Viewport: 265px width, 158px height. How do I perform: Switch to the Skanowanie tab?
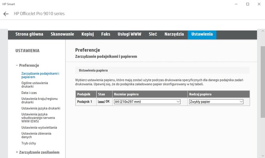[62, 34]
